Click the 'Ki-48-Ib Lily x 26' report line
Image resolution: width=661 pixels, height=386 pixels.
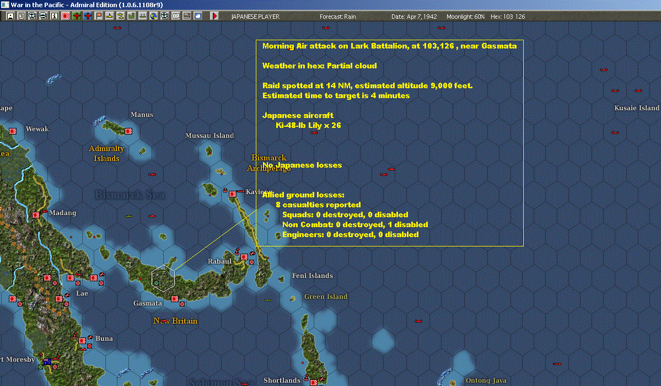tap(308, 125)
